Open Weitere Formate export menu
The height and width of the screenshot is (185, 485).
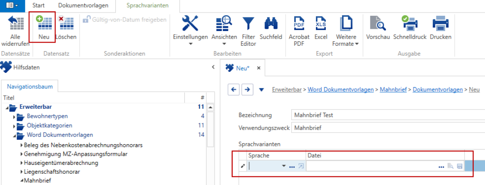346,31
